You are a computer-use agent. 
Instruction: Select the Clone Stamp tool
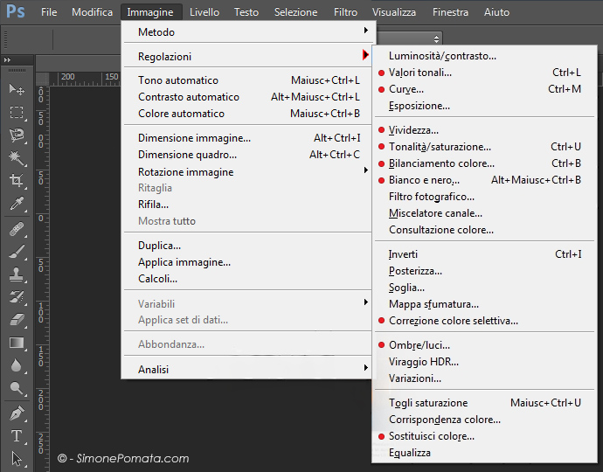click(17, 274)
